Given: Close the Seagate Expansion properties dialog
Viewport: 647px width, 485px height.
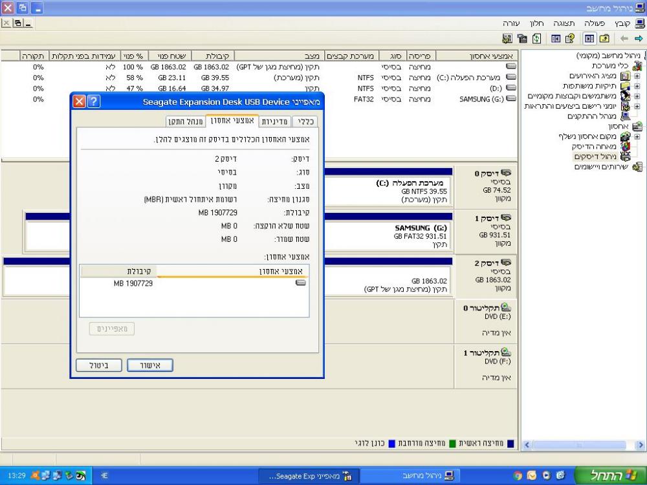Looking at the screenshot, I should pos(79,102).
